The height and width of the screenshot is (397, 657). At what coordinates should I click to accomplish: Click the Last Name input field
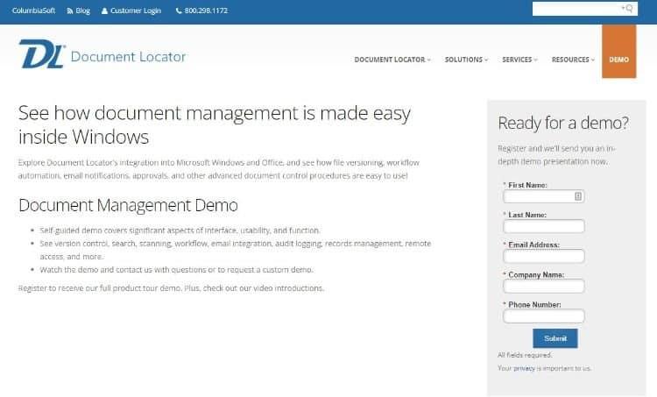tap(543, 226)
